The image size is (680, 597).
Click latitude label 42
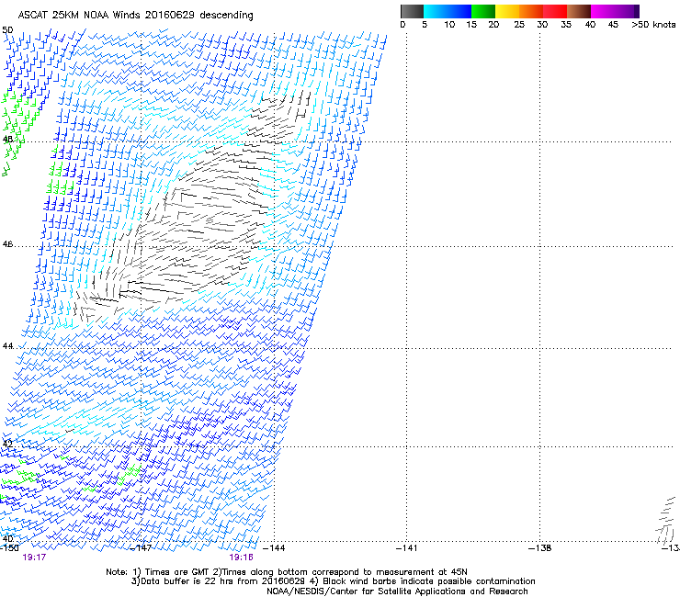[7, 444]
